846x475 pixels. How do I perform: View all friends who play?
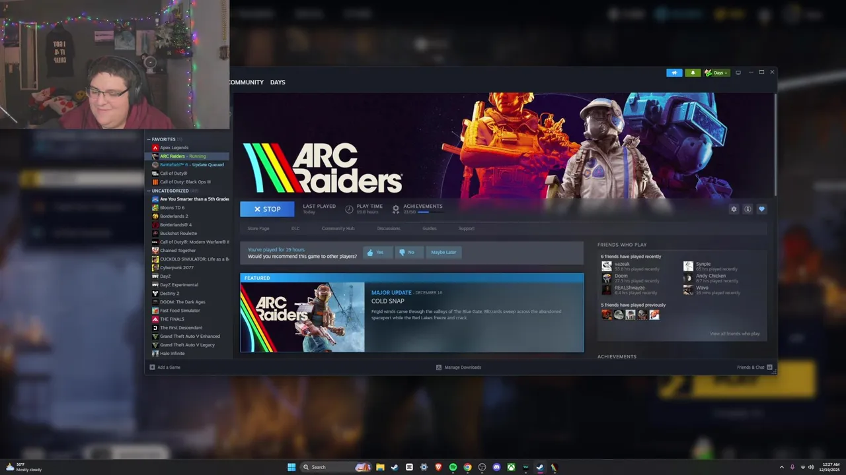point(735,334)
